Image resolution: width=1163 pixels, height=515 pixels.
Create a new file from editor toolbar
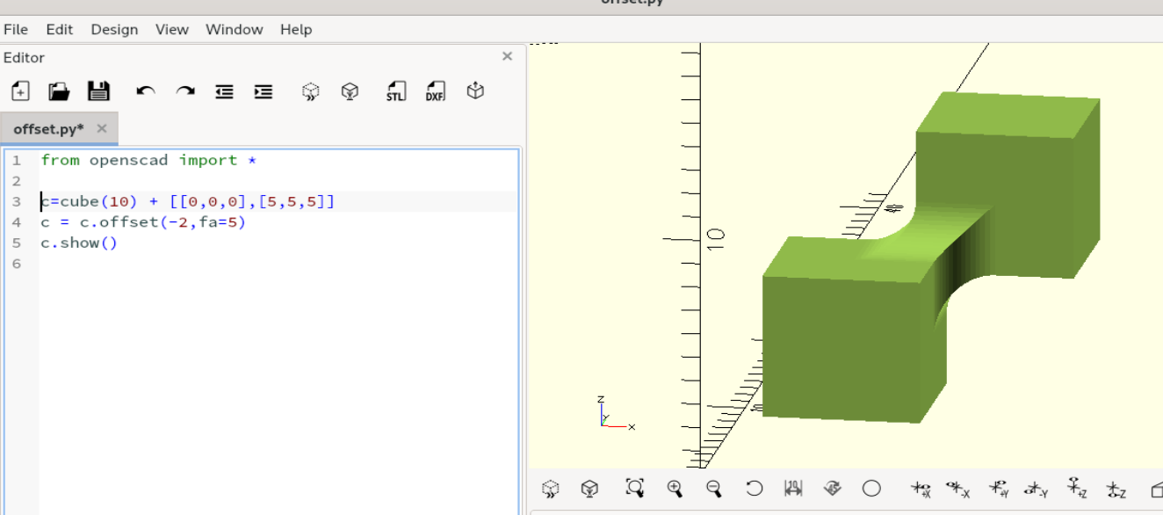coord(20,91)
